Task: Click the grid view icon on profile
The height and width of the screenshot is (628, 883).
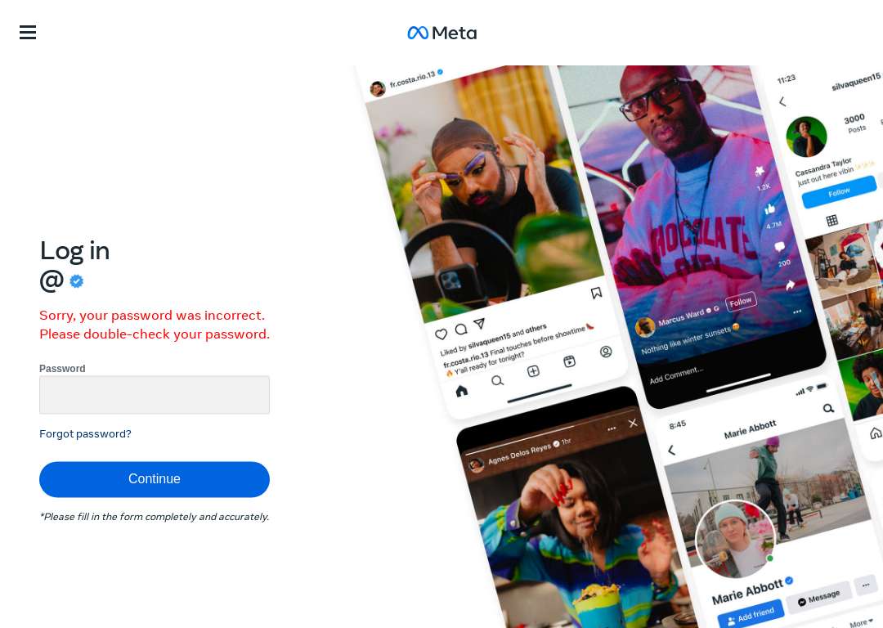Action: point(831,220)
